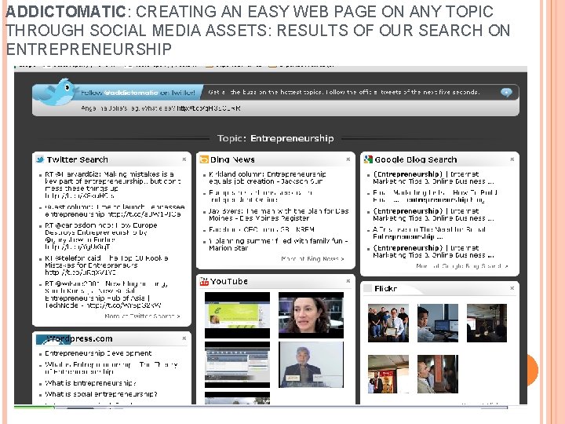Open Follow @addictomatic on Twitter link
565x424 pixels.
pos(138,93)
